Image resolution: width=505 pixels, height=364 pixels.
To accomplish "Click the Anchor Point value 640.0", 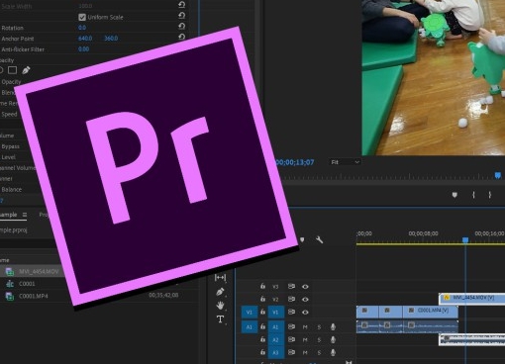I will [85, 39].
